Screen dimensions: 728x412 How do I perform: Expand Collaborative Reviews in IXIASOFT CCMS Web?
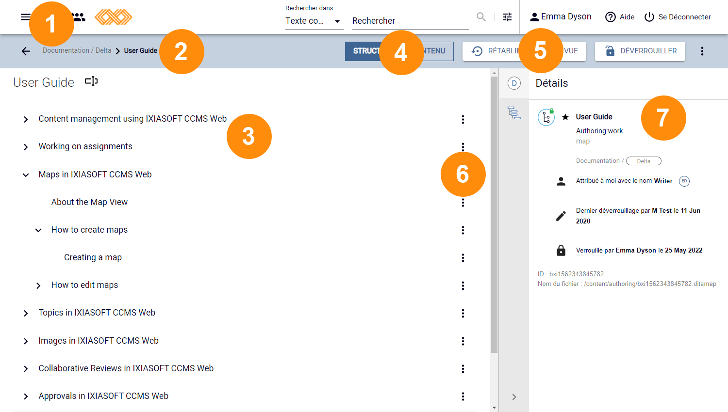point(26,369)
